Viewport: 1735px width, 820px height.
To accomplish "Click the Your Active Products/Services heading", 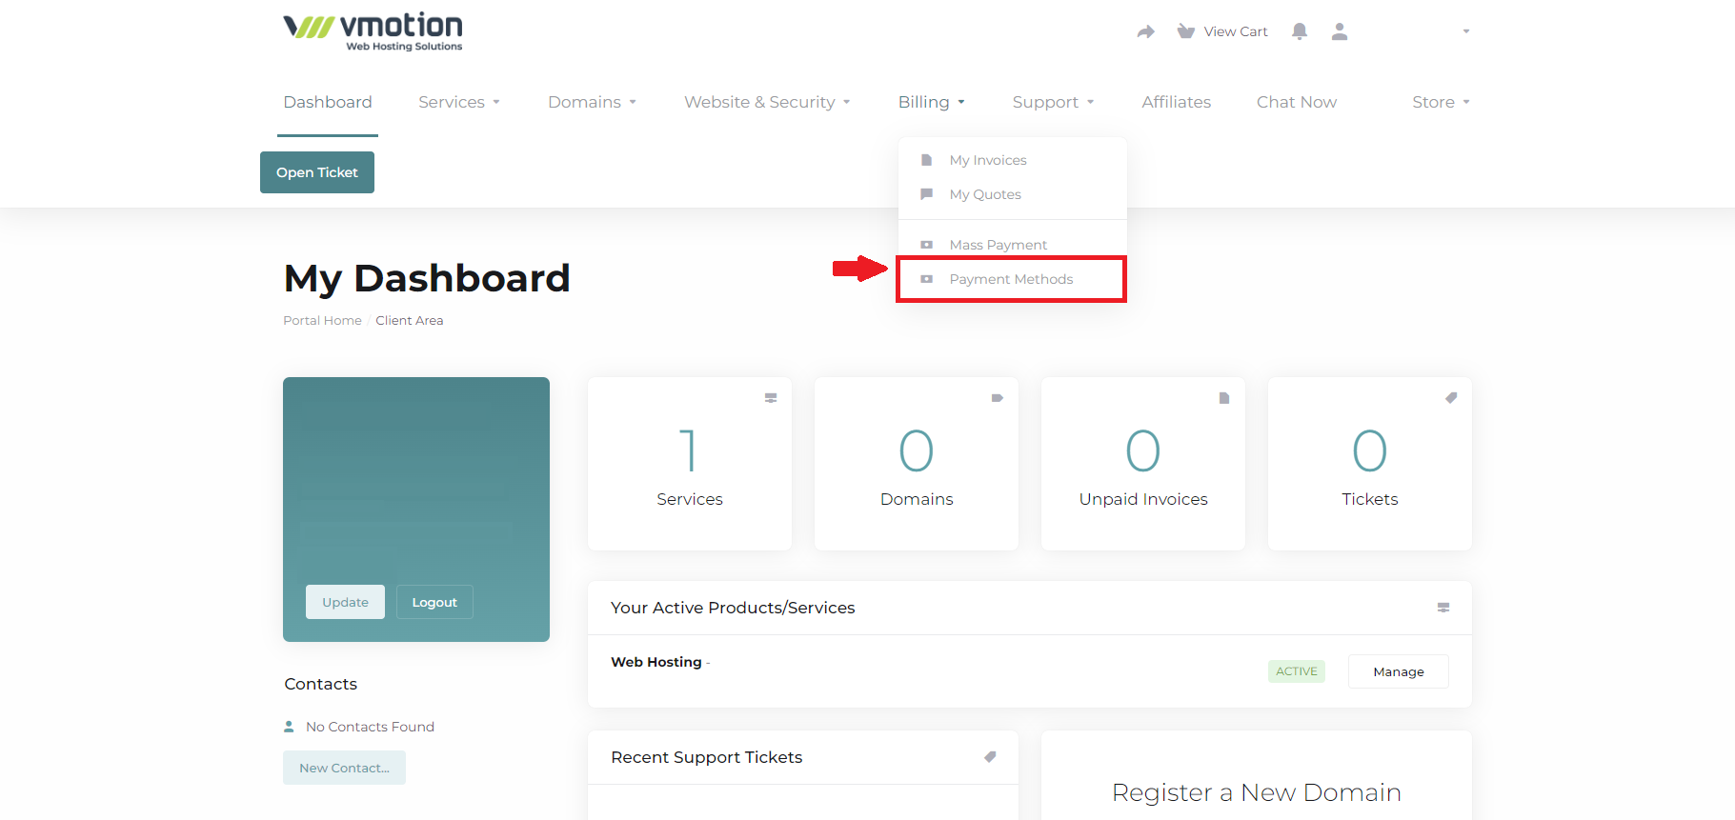I will [x=733, y=608].
